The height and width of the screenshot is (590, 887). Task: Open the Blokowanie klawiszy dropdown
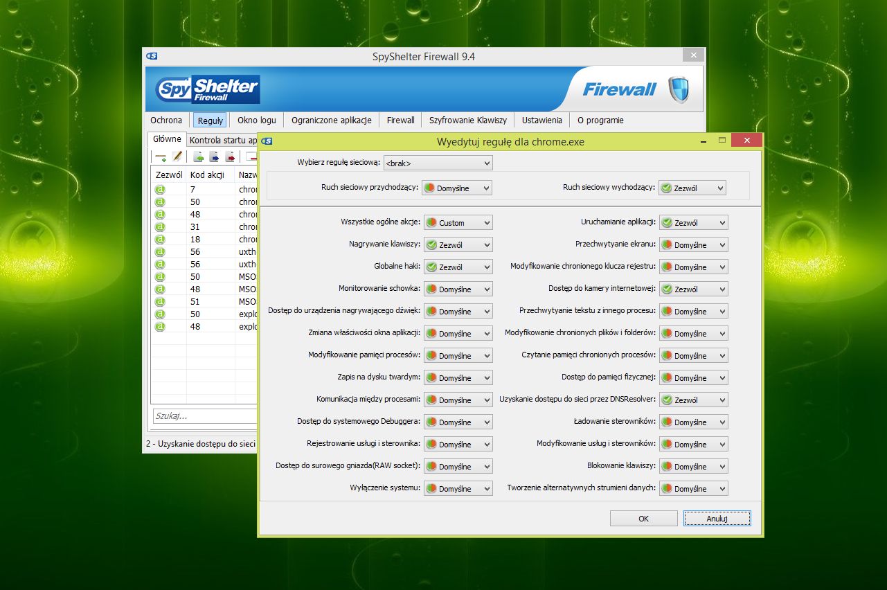pyautogui.click(x=693, y=467)
